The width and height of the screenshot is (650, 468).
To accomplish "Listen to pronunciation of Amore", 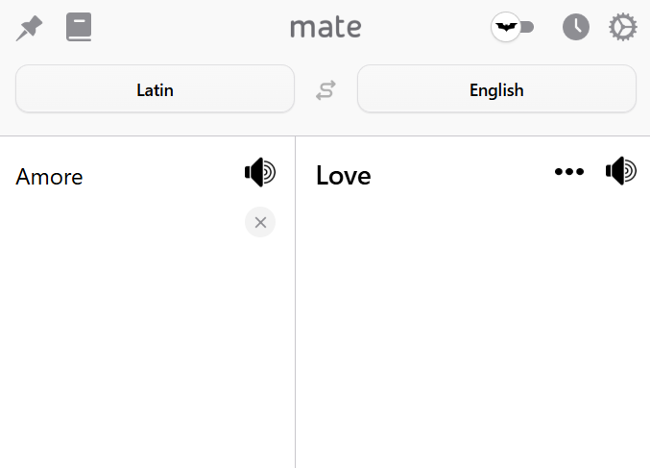I will coord(260,172).
